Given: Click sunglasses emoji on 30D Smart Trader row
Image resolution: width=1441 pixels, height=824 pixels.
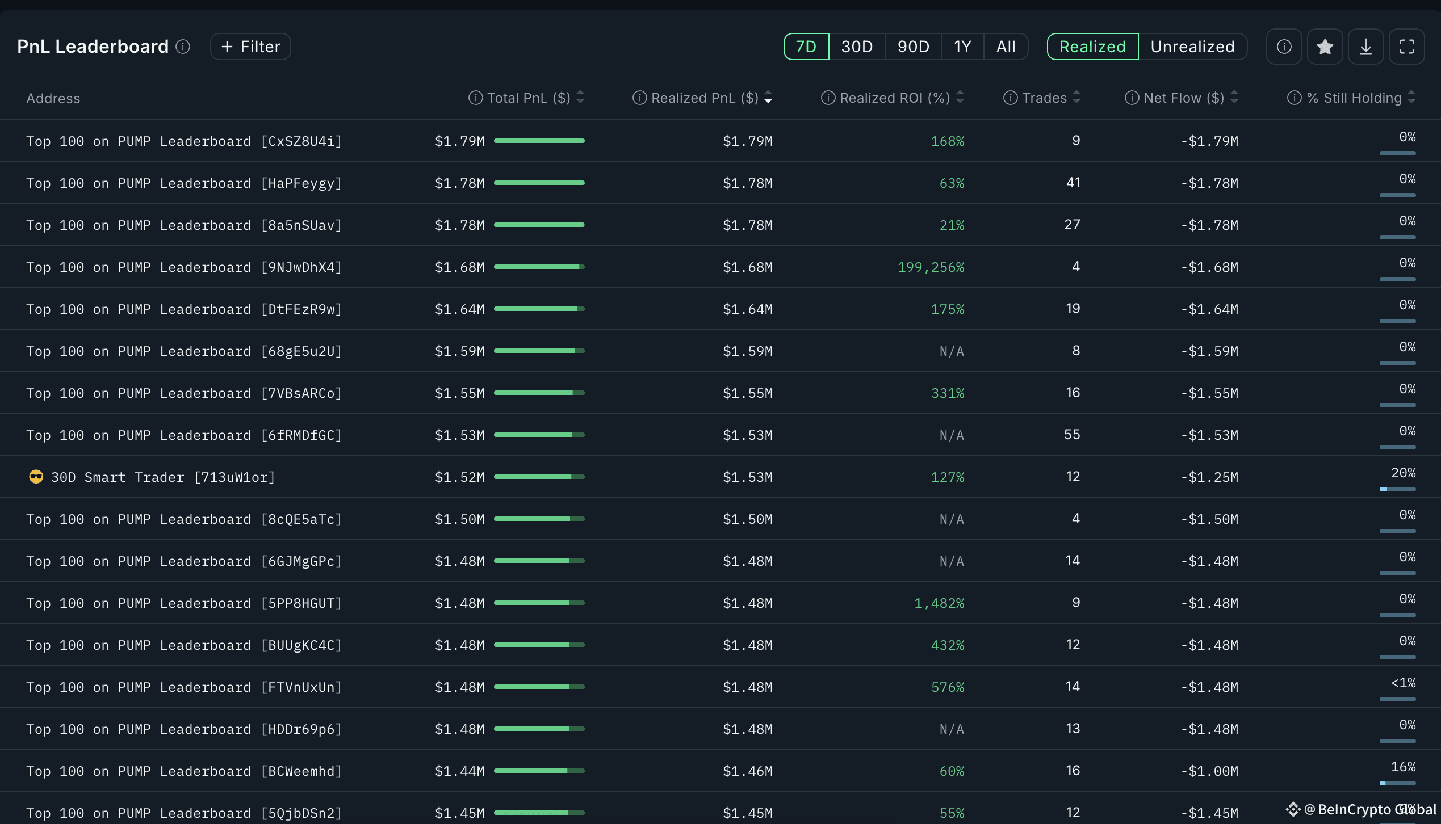Looking at the screenshot, I should 36,477.
